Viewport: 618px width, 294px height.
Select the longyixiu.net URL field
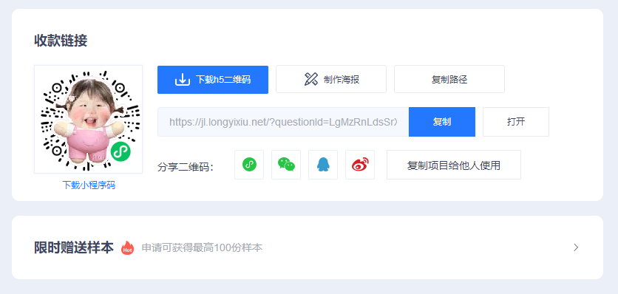(x=283, y=122)
